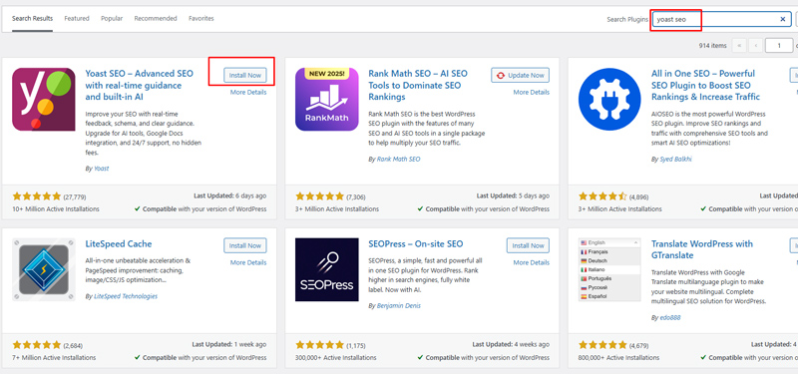Click "Last Updated: 4 weeks ago" text

511,344
